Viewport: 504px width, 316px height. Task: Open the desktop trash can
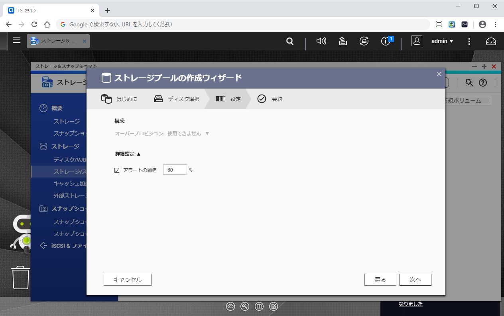[x=21, y=277]
